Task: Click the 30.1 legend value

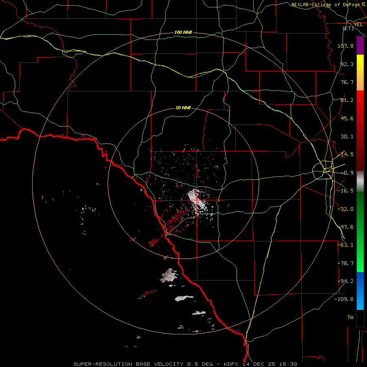Action: (x=347, y=137)
